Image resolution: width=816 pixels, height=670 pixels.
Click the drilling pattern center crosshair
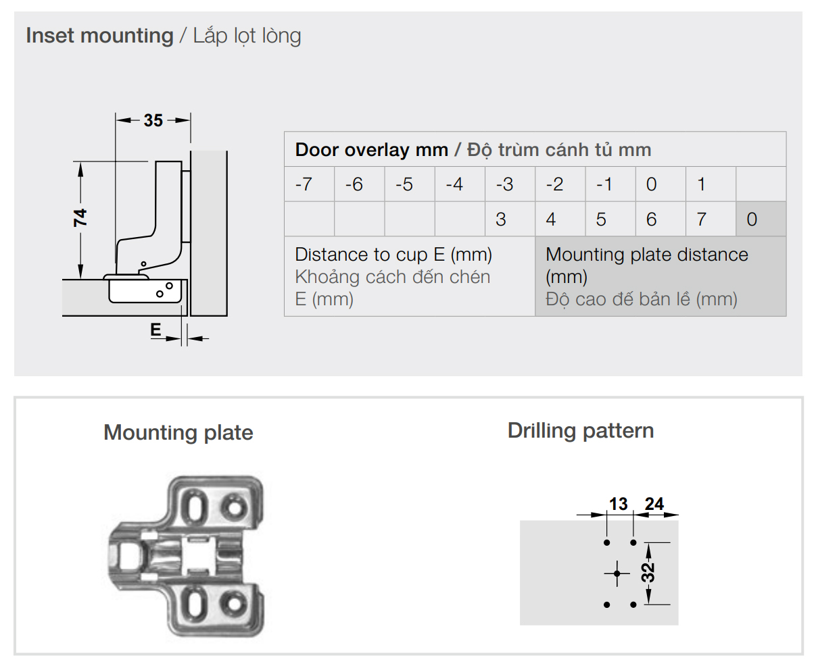[617, 574]
